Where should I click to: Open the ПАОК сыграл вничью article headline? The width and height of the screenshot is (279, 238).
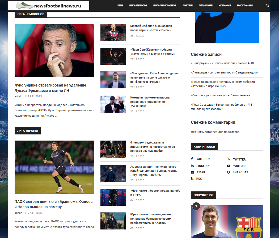tap(54, 204)
